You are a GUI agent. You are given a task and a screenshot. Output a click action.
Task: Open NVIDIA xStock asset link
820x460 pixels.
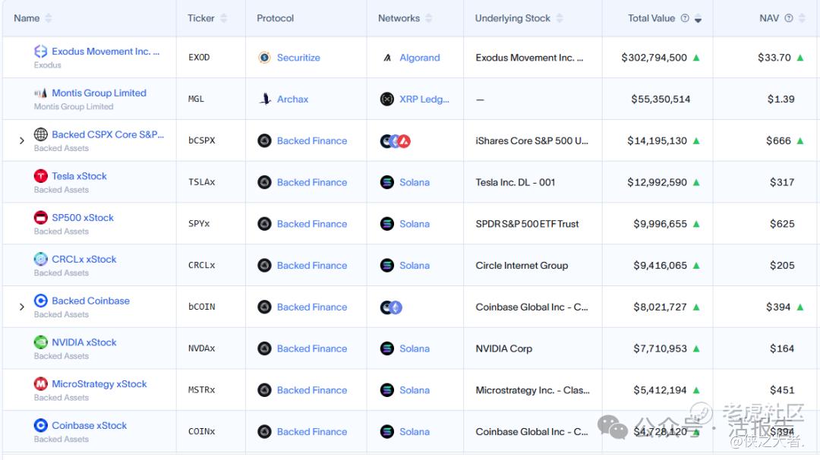tap(84, 342)
